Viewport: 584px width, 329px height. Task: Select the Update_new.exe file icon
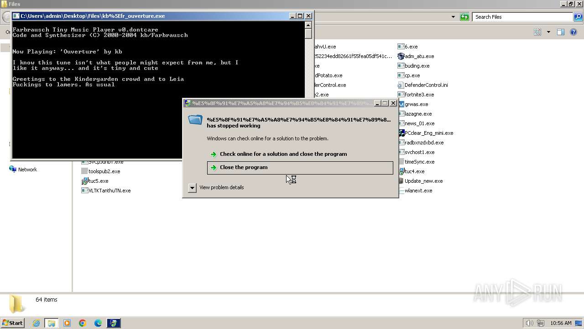pyautogui.click(x=401, y=181)
